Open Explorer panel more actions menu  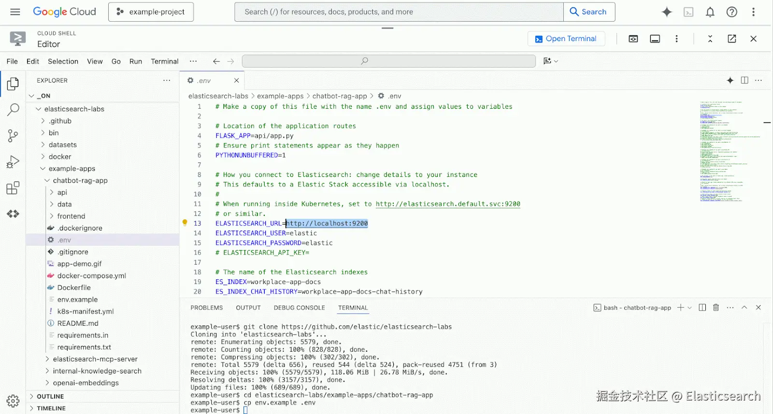point(167,80)
